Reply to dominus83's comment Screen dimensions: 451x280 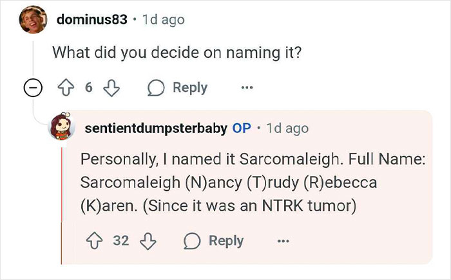point(178,88)
